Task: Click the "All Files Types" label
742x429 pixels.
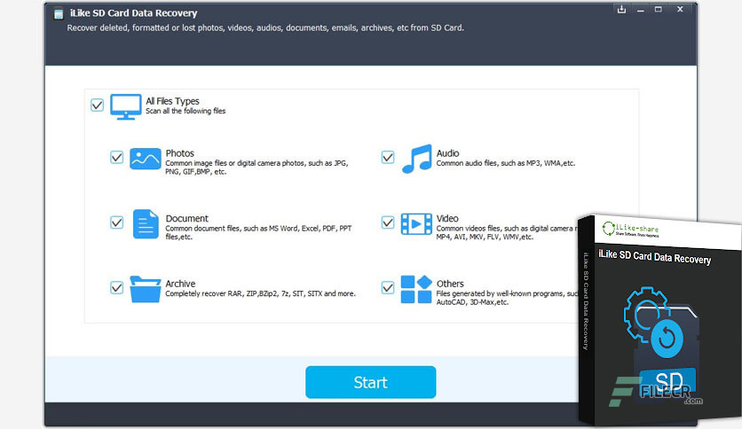Action: pyautogui.click(x=172, y=101)
